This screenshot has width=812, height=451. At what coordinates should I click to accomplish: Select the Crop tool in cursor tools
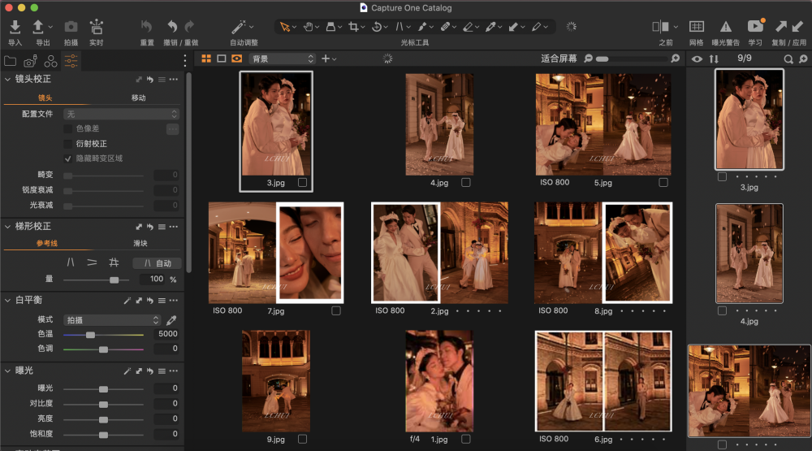pyautogui.click(x=354, y=27)
